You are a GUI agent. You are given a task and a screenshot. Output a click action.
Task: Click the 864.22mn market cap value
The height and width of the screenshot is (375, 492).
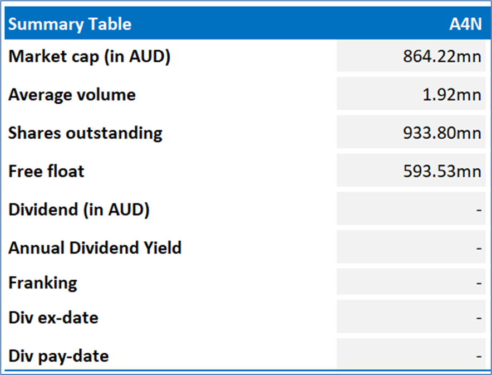tap(442, 57)
